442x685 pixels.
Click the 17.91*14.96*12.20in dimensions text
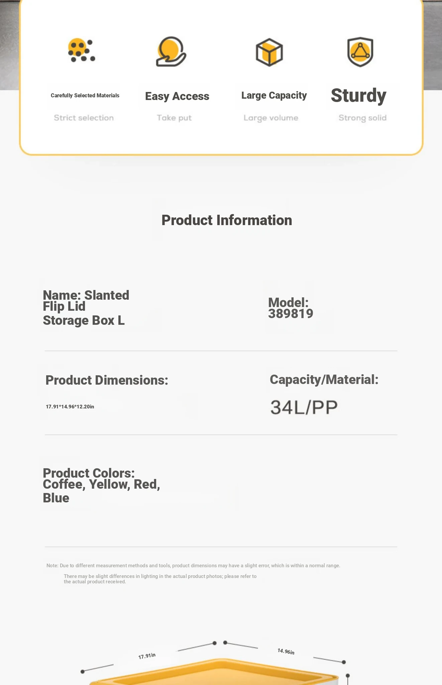(x=70, y=407)
